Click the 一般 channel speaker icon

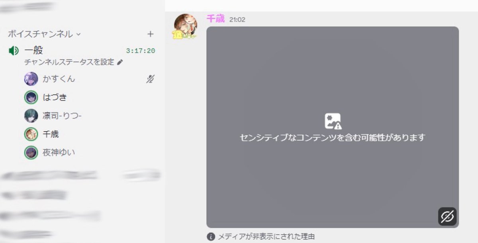(14, 51)
